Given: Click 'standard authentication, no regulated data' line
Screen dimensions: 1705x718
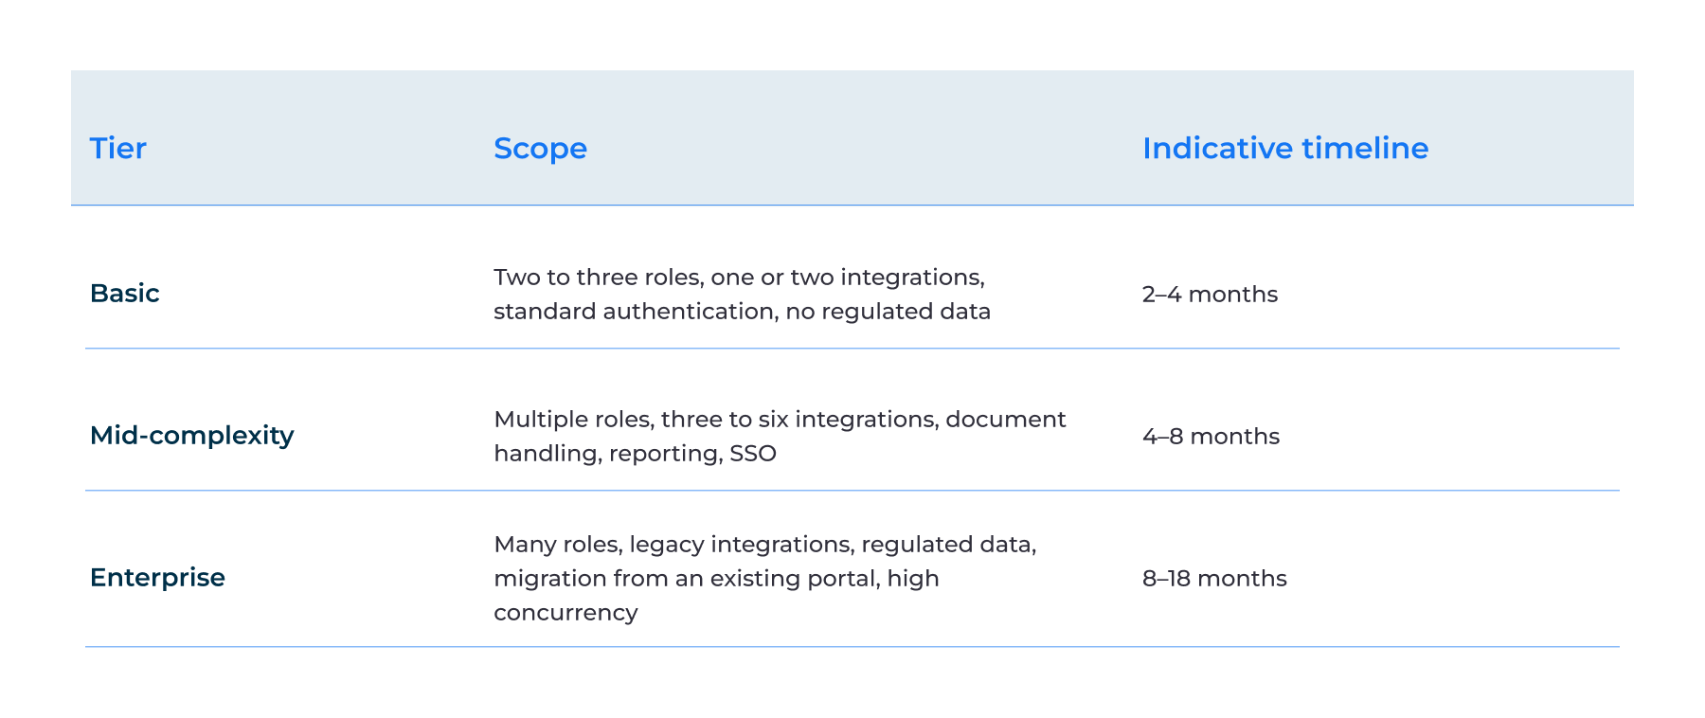Looking at the screenshot, I should point(742,312).
